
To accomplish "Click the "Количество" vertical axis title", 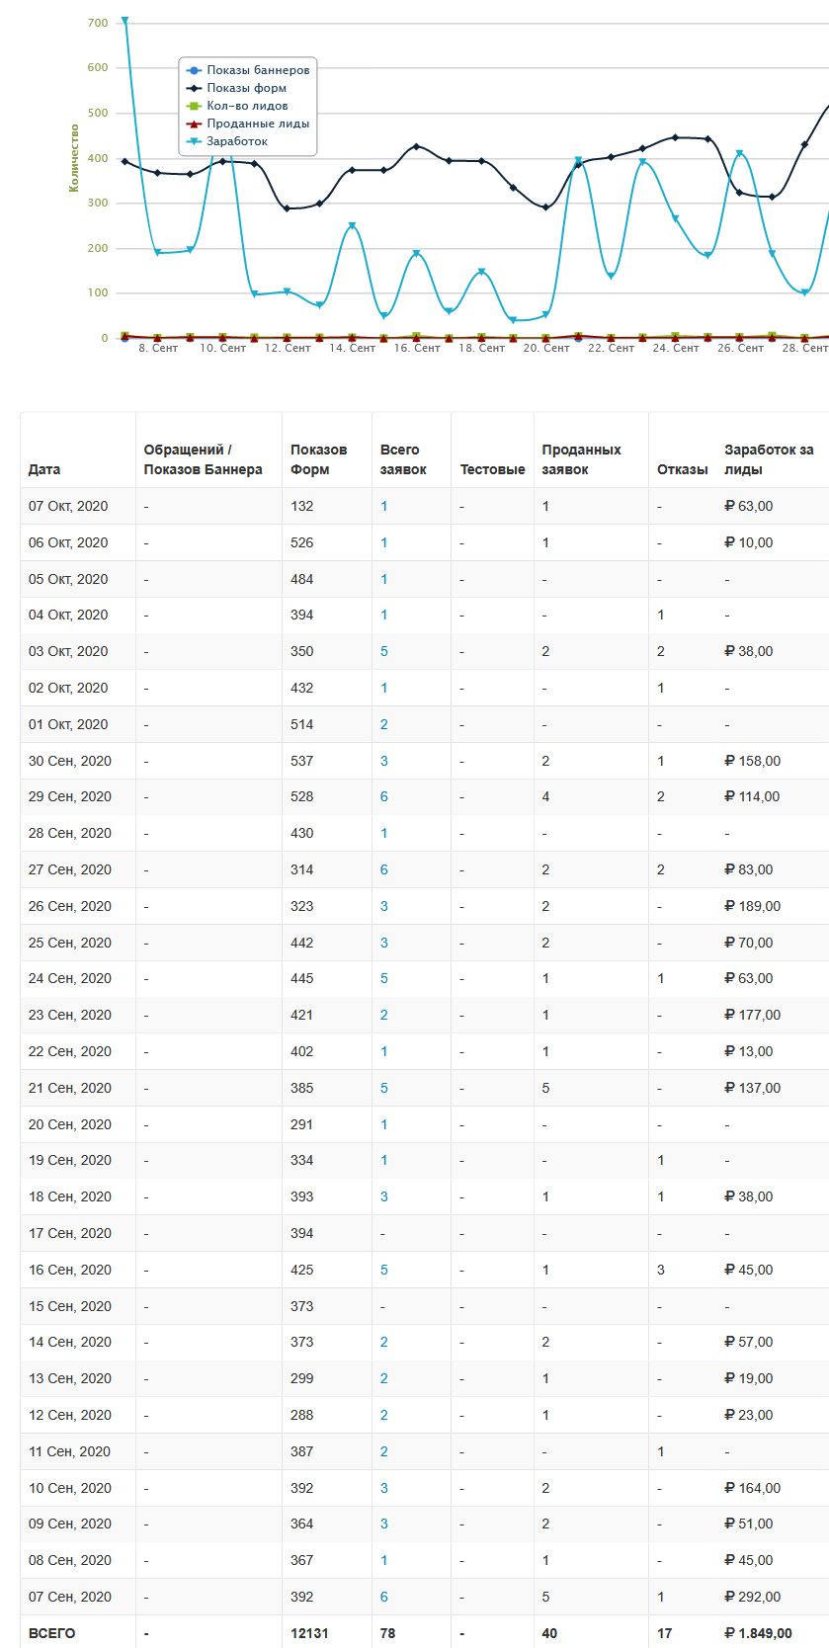I will tap(74, 158).
